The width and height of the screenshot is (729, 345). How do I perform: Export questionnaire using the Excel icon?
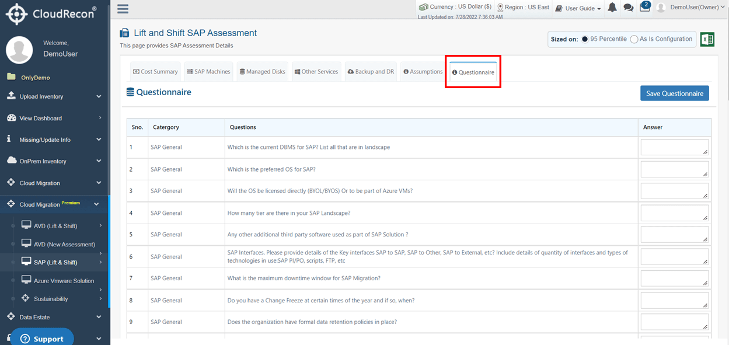[707, 39]
